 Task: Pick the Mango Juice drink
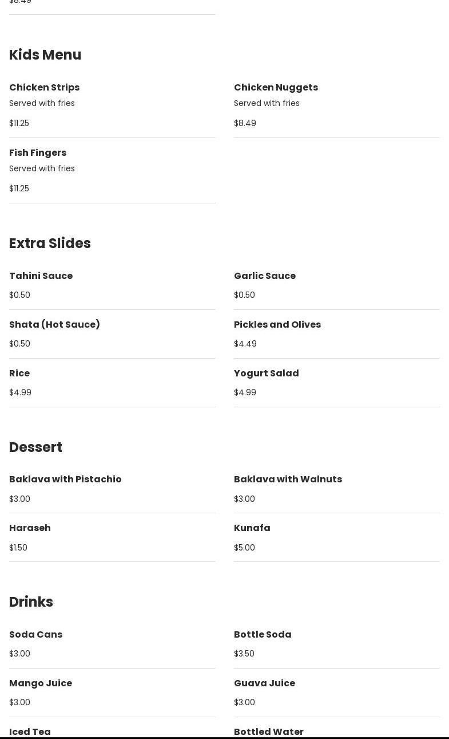pos(41,683)
